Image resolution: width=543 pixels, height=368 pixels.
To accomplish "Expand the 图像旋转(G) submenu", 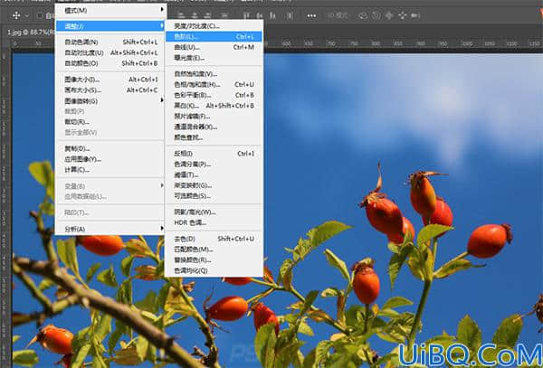I will (x=110, y=101).
